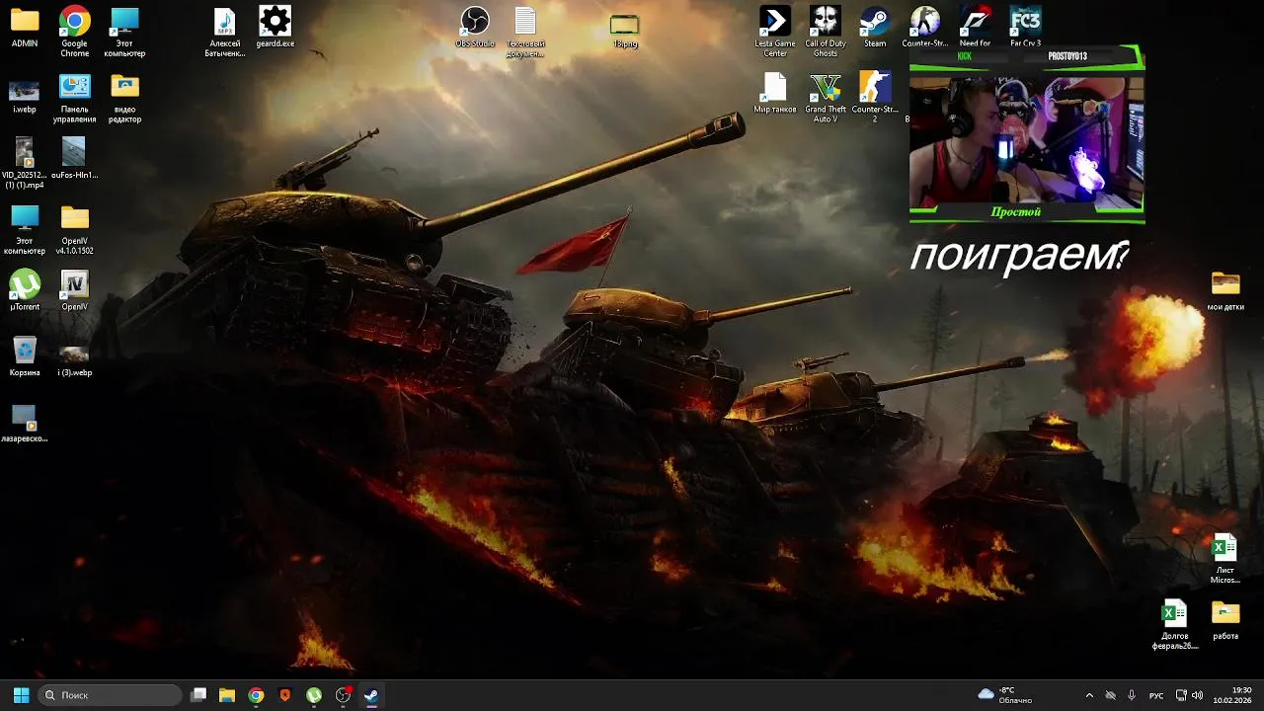Select the Долгов февраль26 Excel file
Image resolution: width=1264 pixels, height=711 pixels.
(x=1175, y=624)
